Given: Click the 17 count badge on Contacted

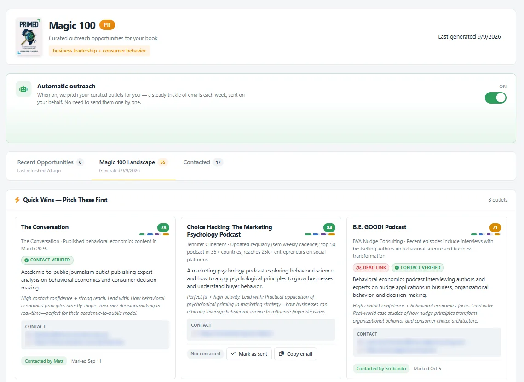Looking at the screenshot, I should click(218, 162).
